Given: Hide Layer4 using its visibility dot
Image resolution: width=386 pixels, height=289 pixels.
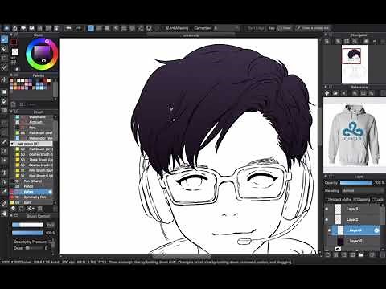Looking at the screenshot, I should point(330,230).
